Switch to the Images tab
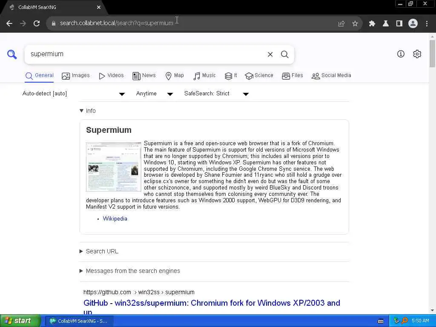 point(76,76)
